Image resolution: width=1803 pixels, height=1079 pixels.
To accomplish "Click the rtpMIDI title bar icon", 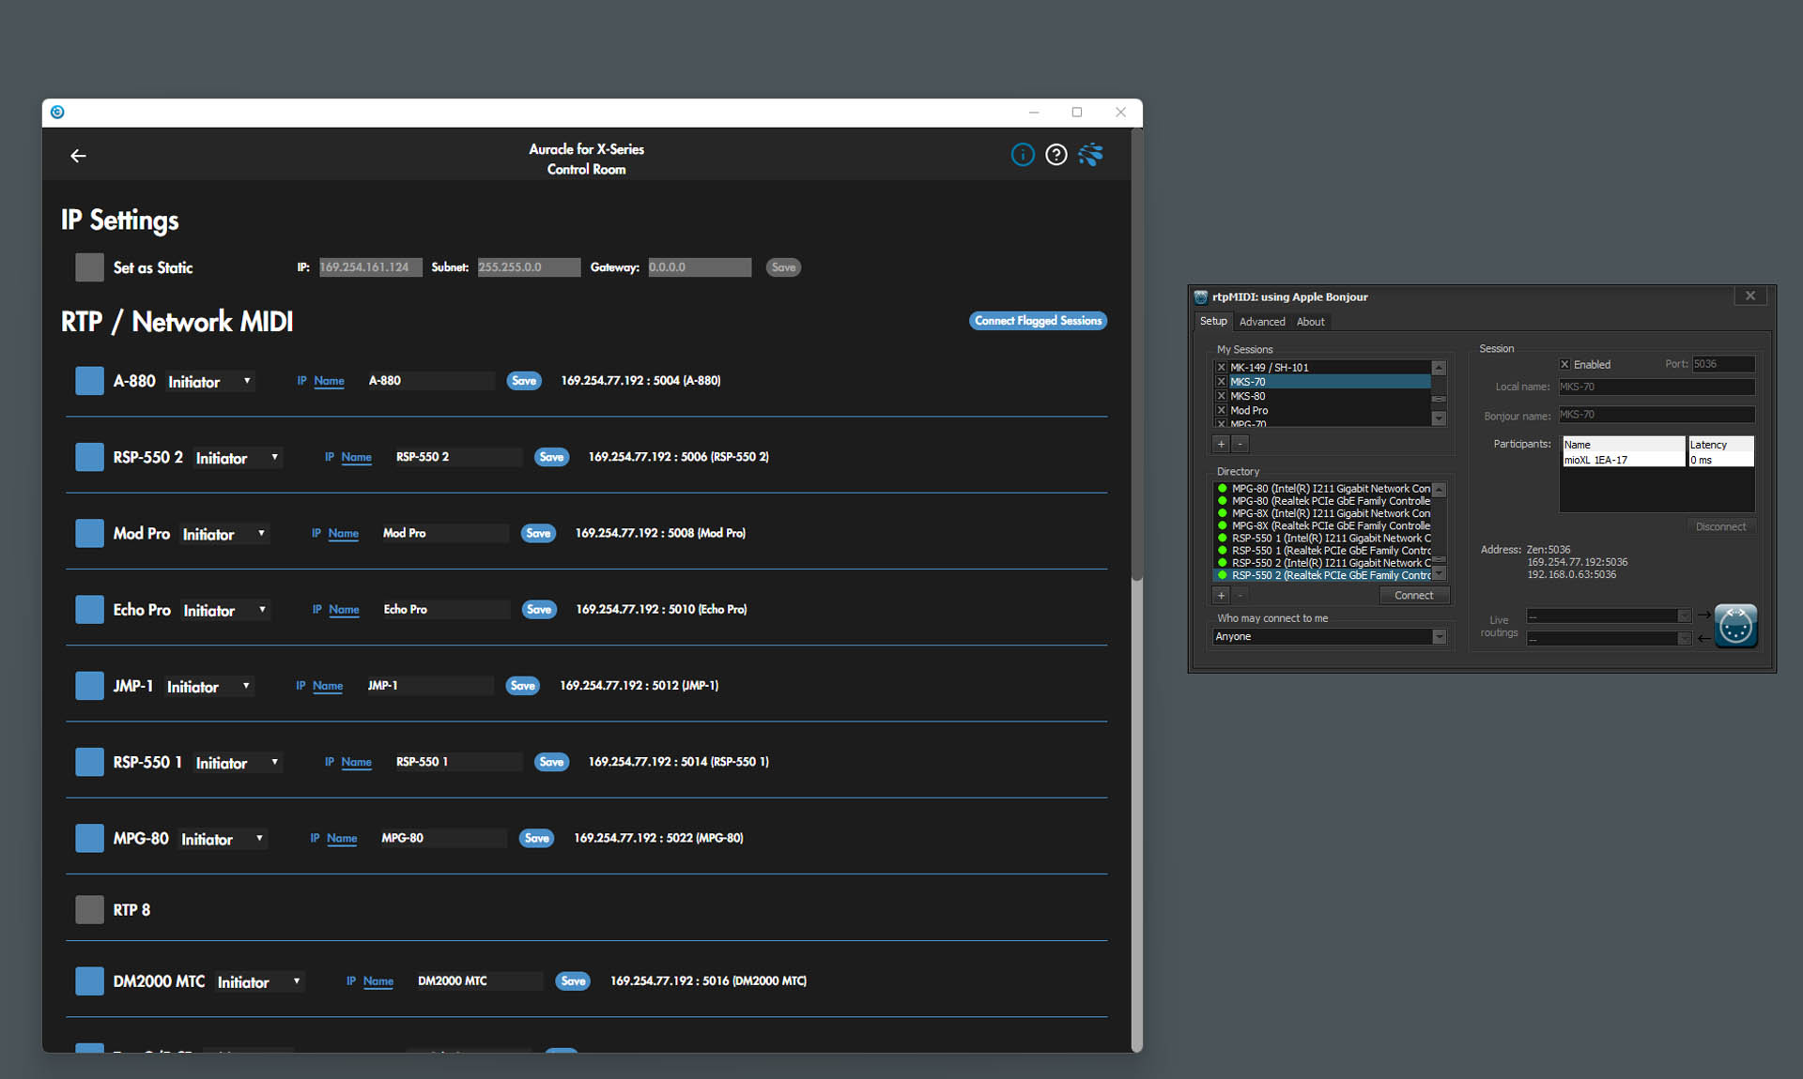I will click(x=1200, y=297).
